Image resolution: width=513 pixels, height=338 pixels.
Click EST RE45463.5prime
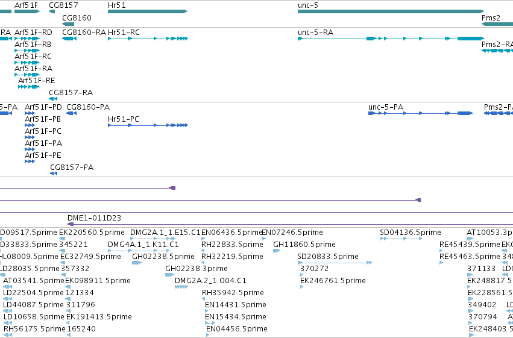click(470, 257)
